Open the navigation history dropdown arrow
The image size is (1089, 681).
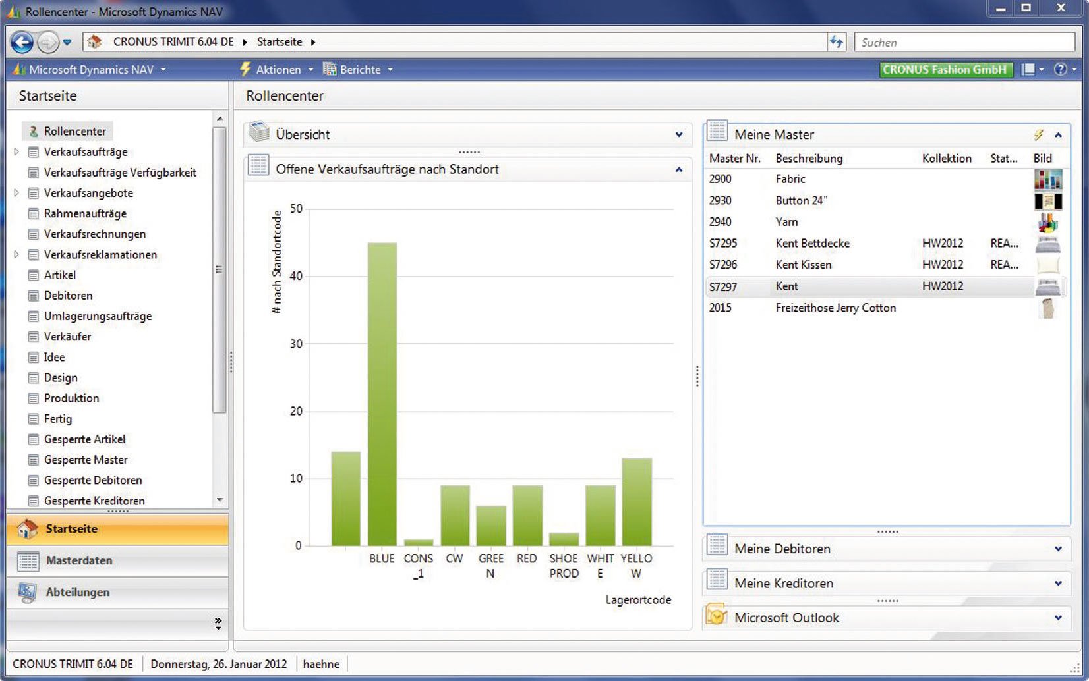(67, 43)
